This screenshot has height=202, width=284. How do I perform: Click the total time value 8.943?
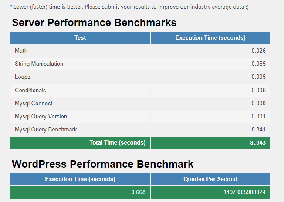(258, 143)
